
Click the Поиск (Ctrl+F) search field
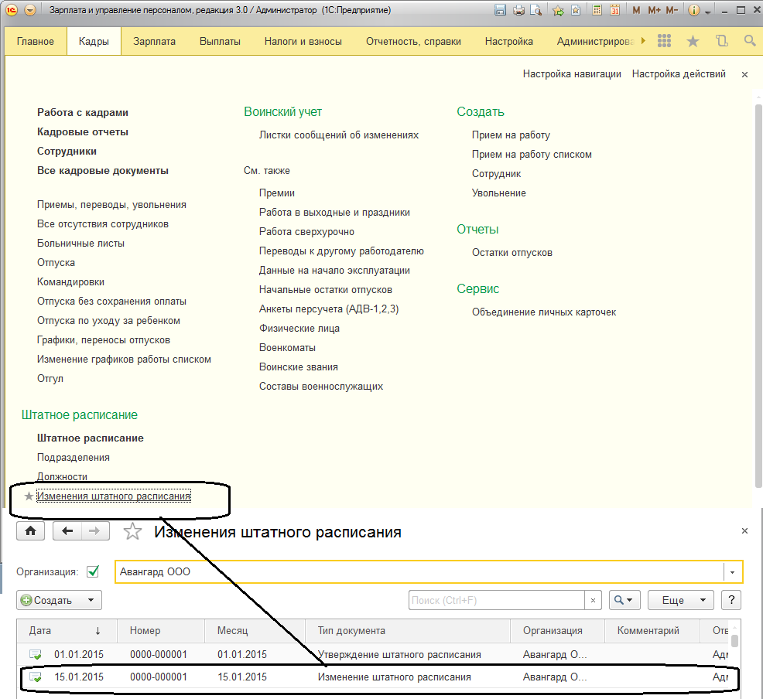pos(495,600)
